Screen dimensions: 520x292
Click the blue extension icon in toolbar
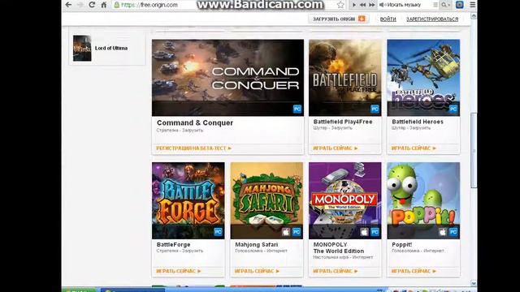click(x=460, y=5)
